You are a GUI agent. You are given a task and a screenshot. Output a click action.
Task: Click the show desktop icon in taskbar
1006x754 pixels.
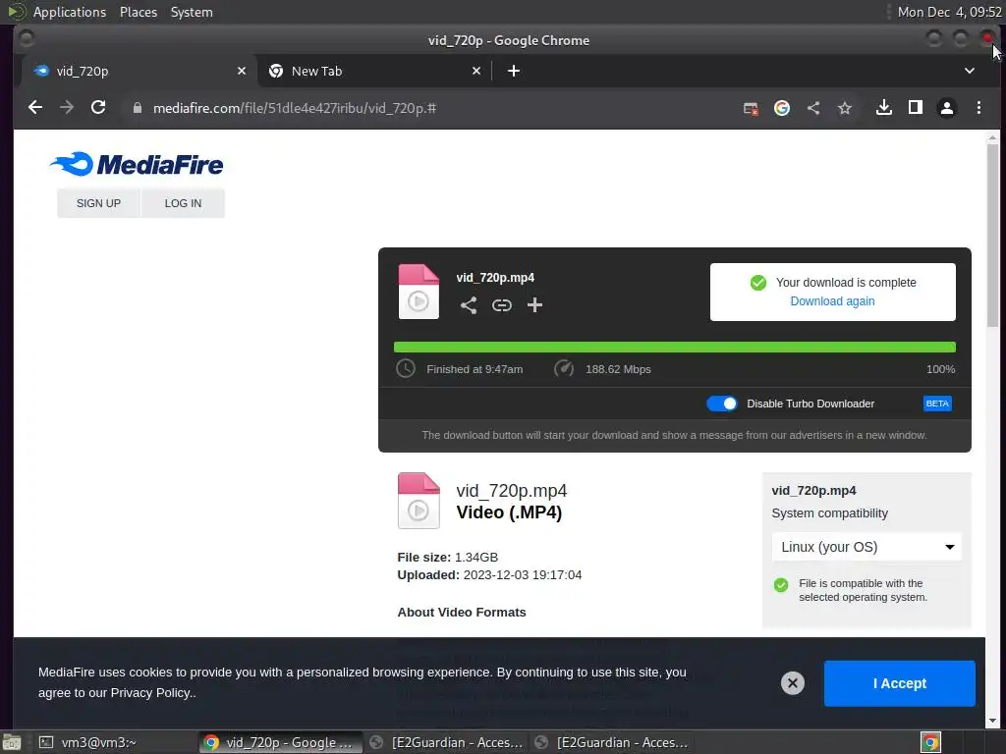coord(12,743)
